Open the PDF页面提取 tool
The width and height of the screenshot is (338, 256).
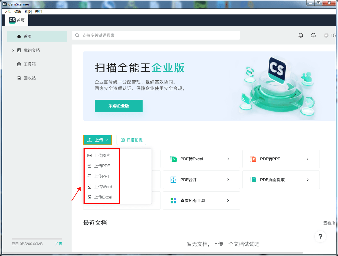pos(281,179)
